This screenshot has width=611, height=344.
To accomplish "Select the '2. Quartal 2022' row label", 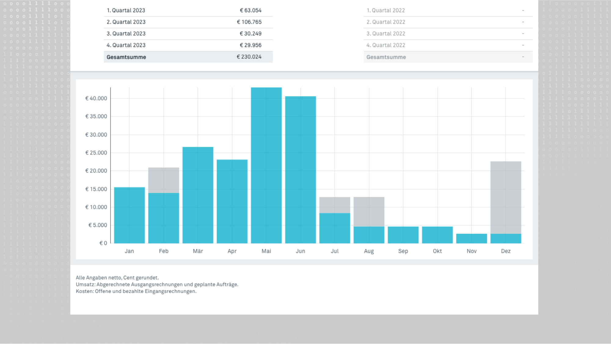I will pyautogui.click(x=386, y=22).
